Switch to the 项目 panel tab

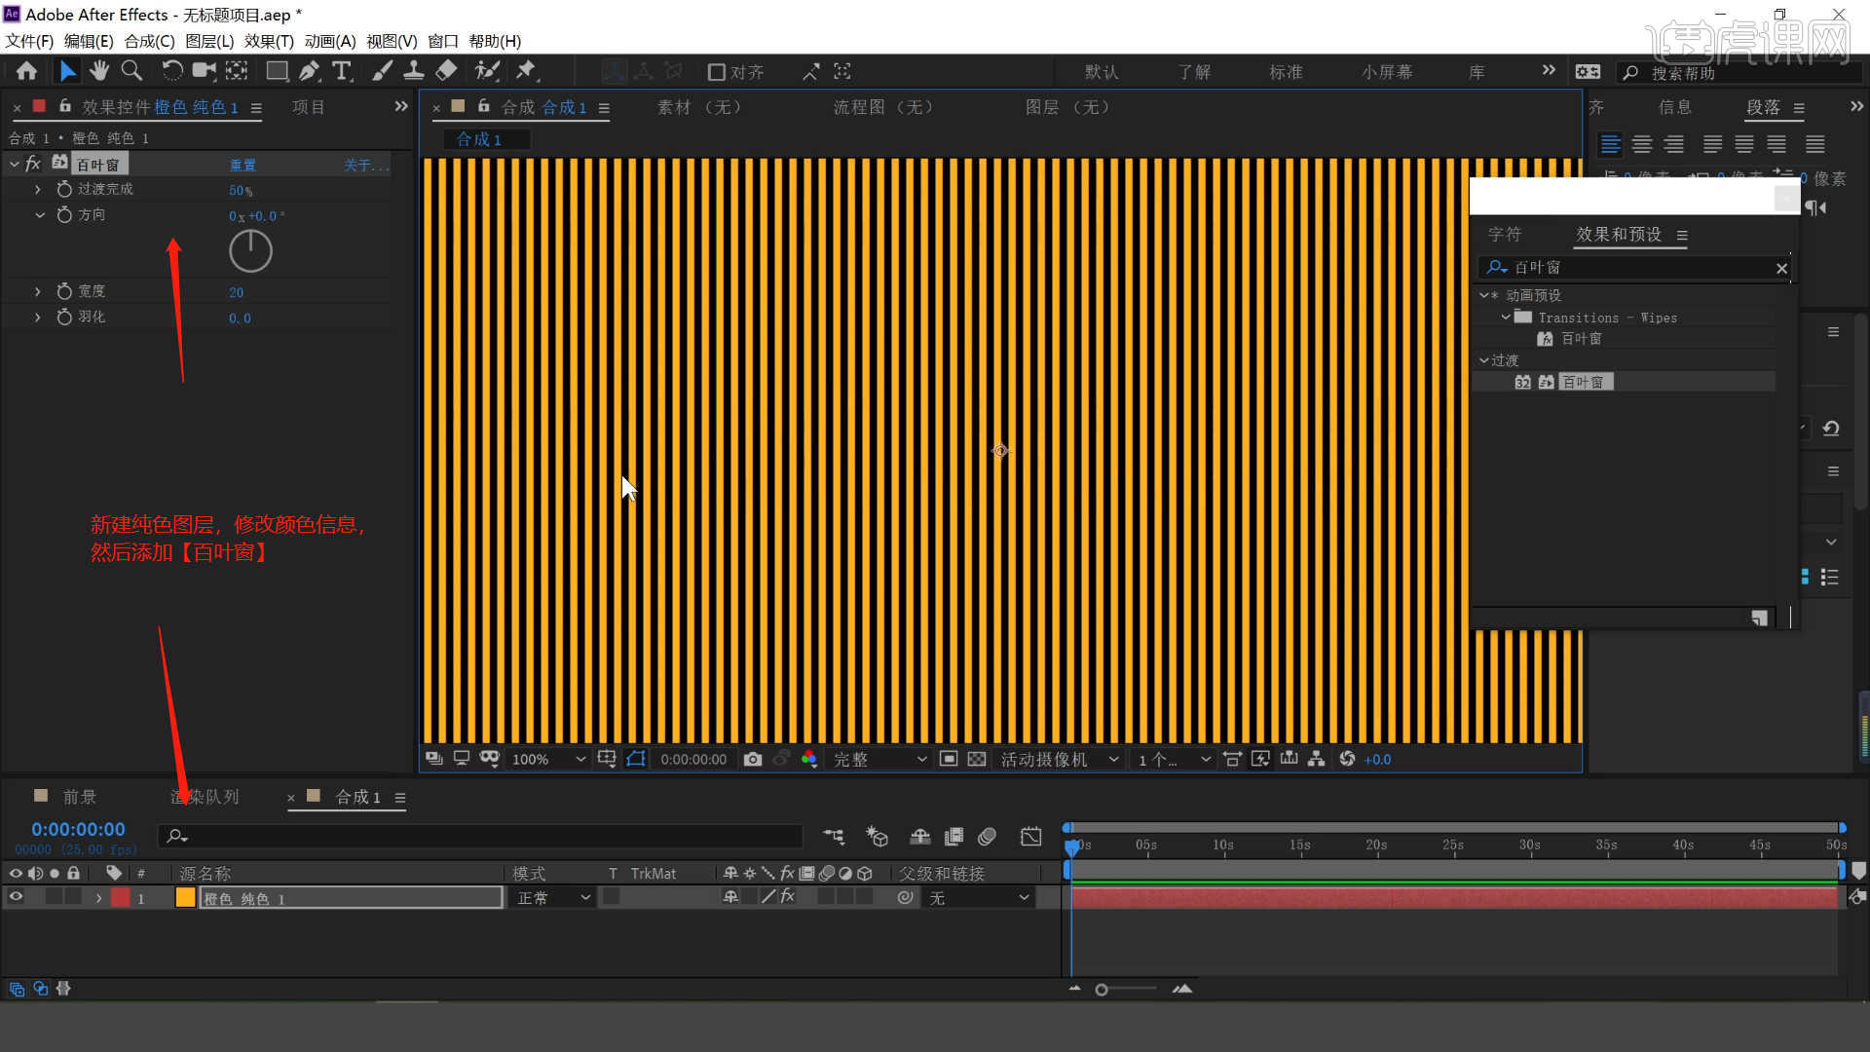pyautogui.click(x=309, y=107)
